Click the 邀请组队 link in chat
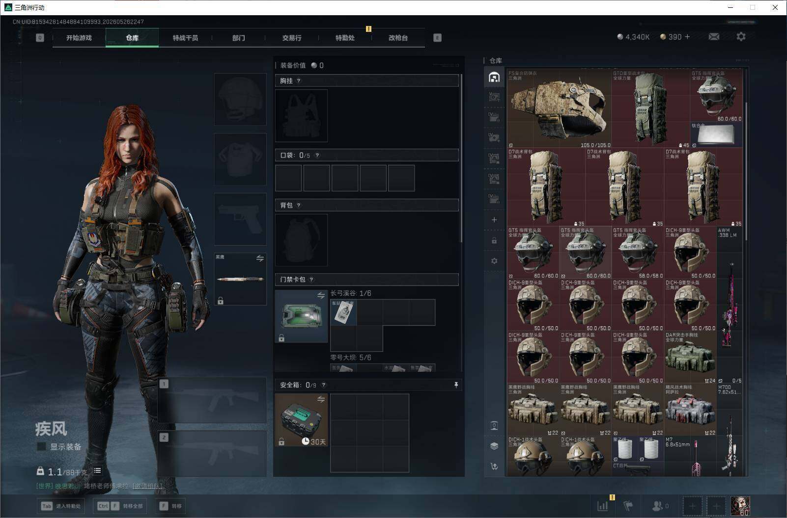 [x=147, y=486]
